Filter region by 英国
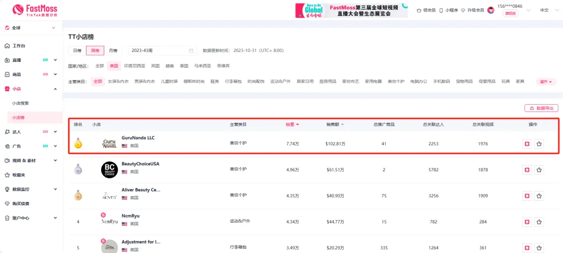 point(155,66)
